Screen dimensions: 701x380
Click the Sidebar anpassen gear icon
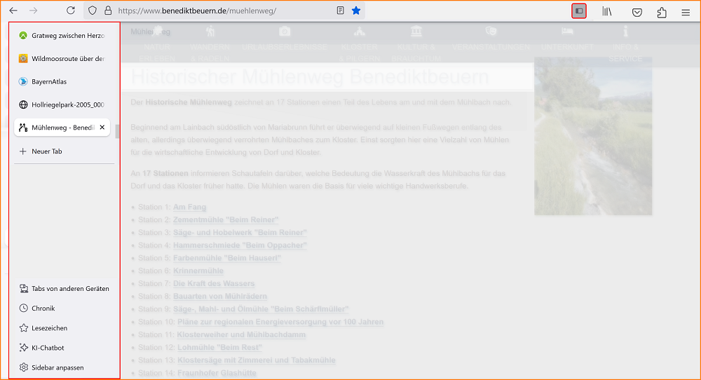coord(24,367)
